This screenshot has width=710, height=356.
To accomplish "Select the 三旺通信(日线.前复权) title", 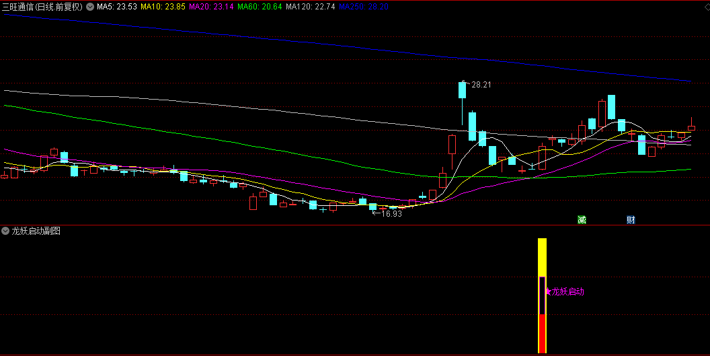I will pyautogui.click(x=42, y=7).
